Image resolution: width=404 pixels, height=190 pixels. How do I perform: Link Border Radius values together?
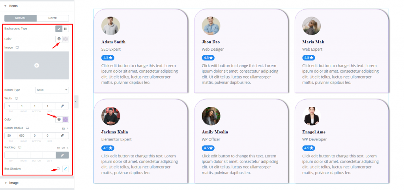click(x=62, y=136)
